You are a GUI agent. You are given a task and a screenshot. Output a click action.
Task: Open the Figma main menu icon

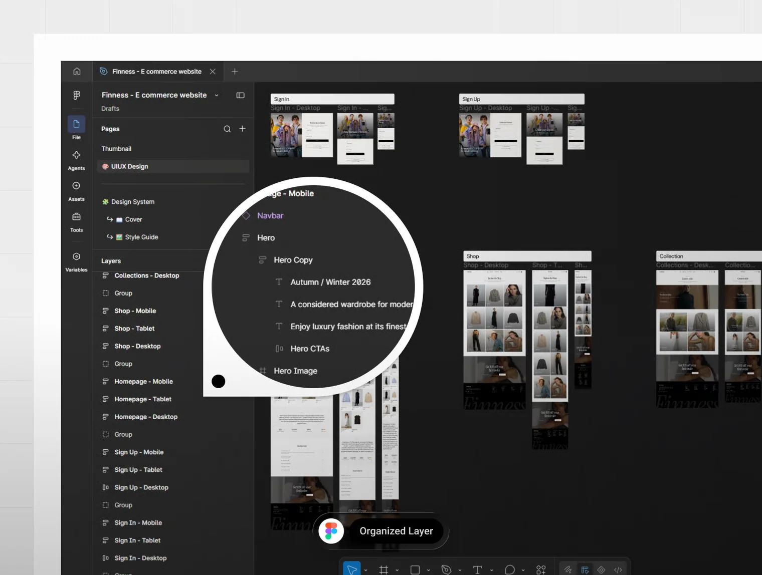(x=77, y=95)
